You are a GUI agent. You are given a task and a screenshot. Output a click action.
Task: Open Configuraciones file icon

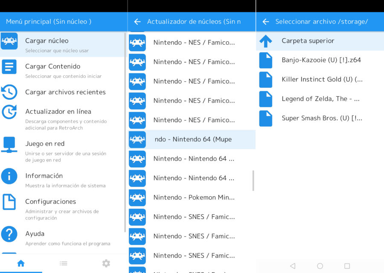click(x=9, y=202)
